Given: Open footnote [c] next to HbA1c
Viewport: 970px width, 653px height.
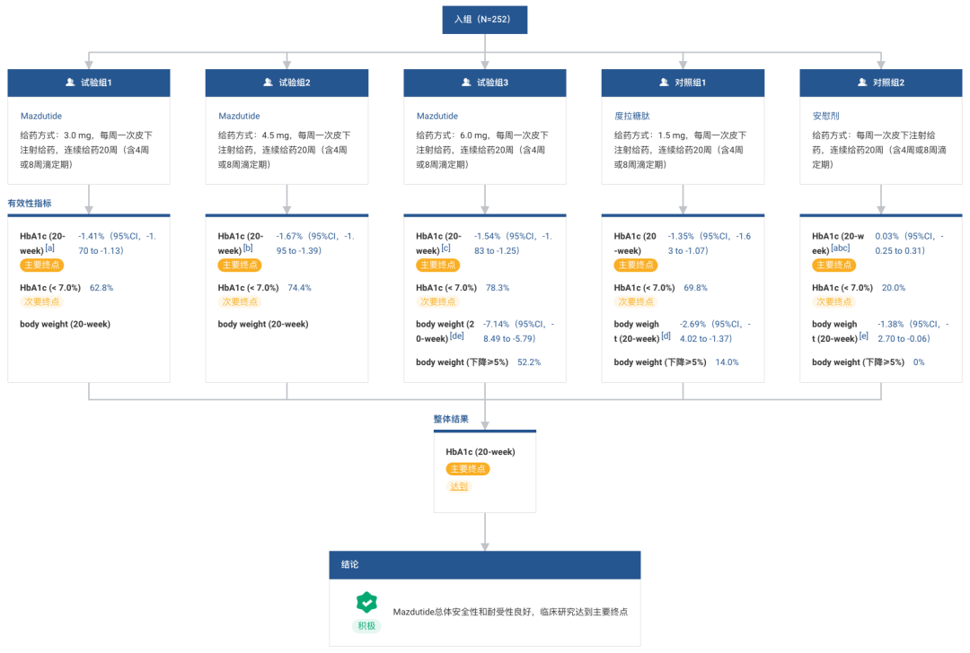Looking at the screenshot, I should [x=446, y=248].
